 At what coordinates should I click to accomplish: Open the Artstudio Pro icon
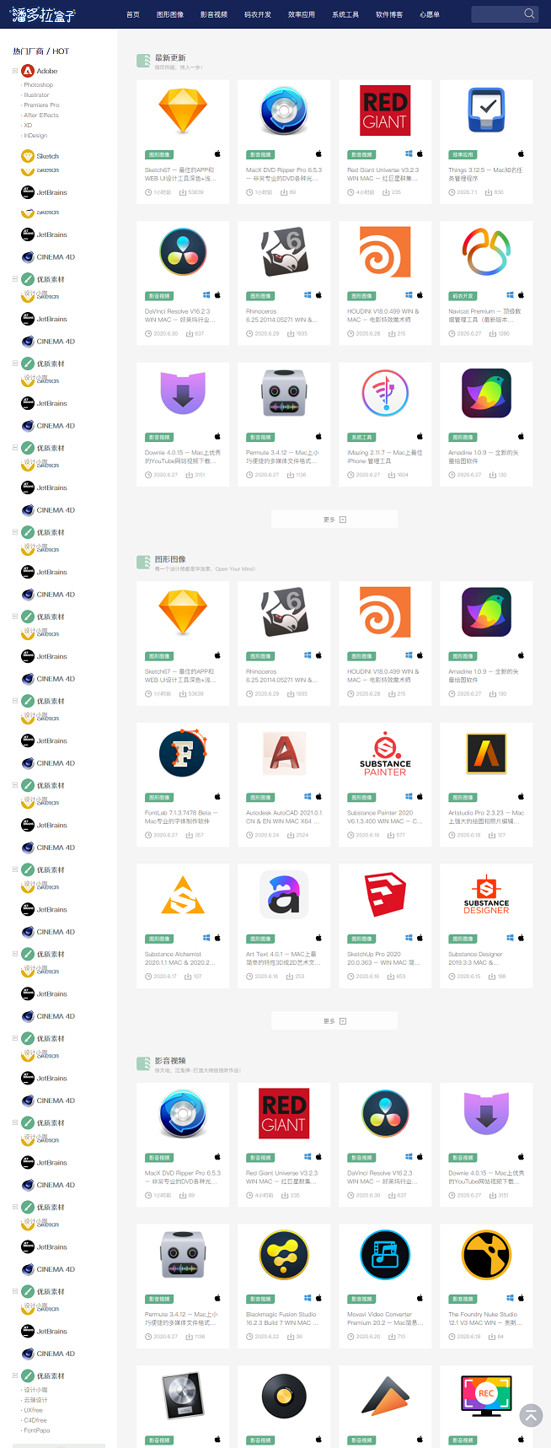[486, 753]
